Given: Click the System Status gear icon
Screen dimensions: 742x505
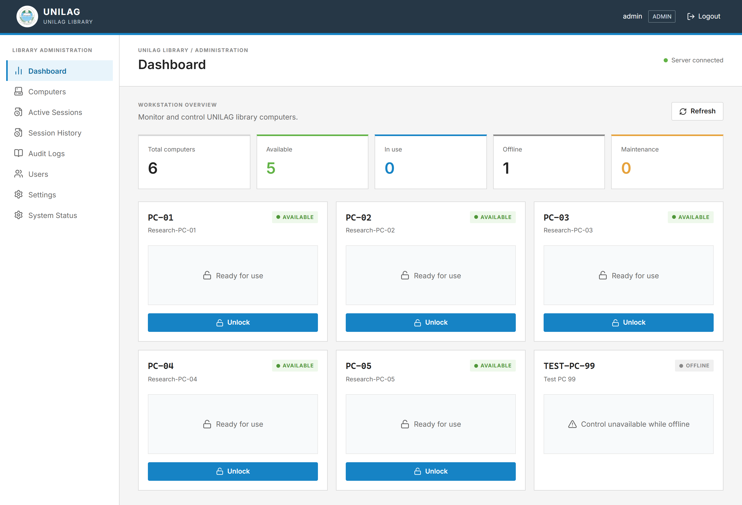Looking at the screenshot, I should point(19,215).
